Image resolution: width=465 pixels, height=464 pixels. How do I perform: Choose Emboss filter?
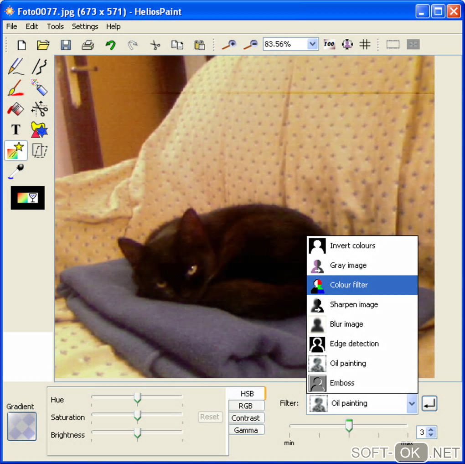362,383
